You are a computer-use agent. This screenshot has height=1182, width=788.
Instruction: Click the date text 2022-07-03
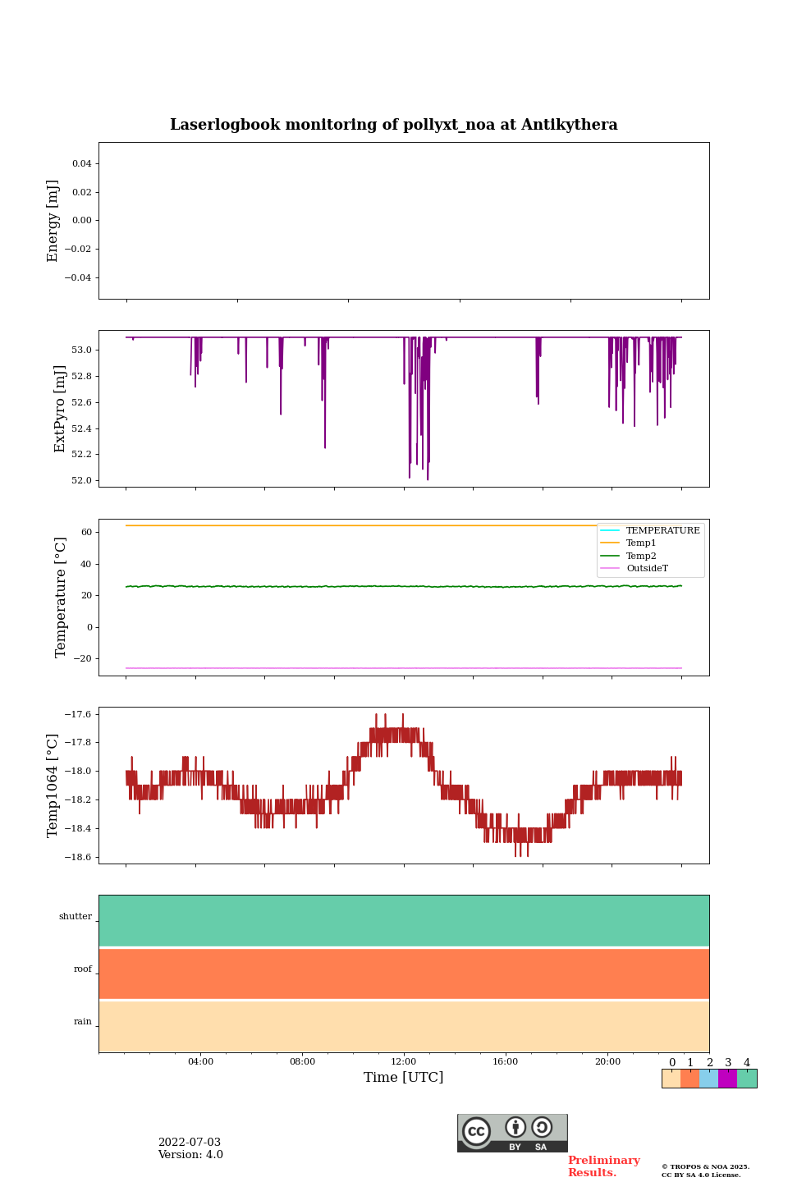coord(190,1143)
